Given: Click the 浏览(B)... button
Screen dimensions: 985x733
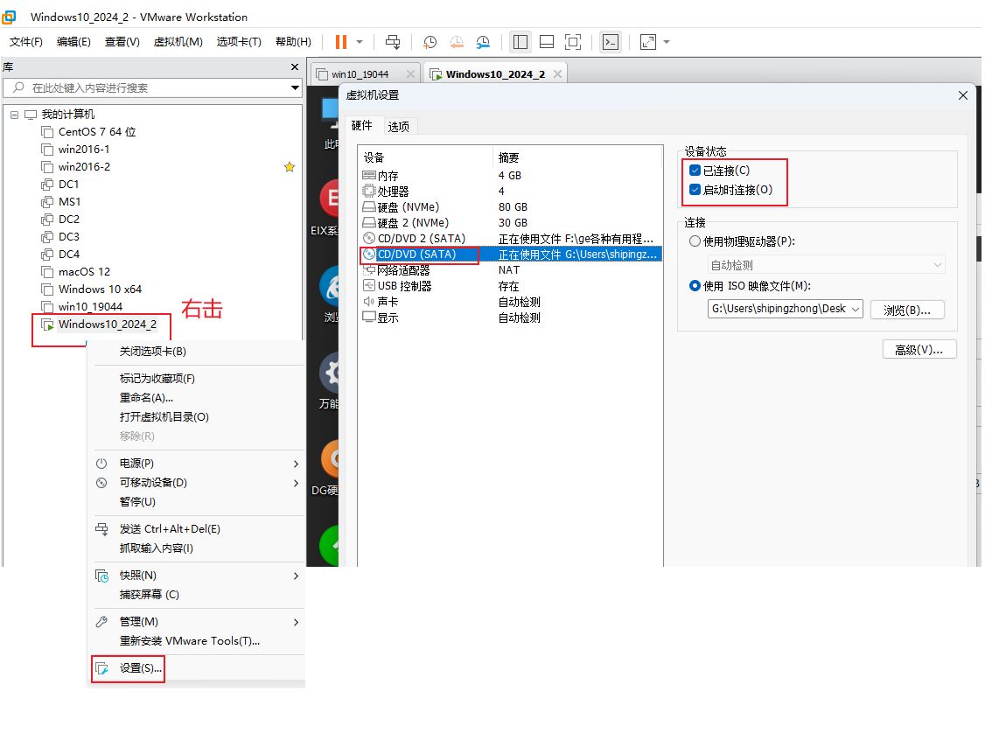Looking at the screenshot, I should pyautogui.click(x=906, y=310).
